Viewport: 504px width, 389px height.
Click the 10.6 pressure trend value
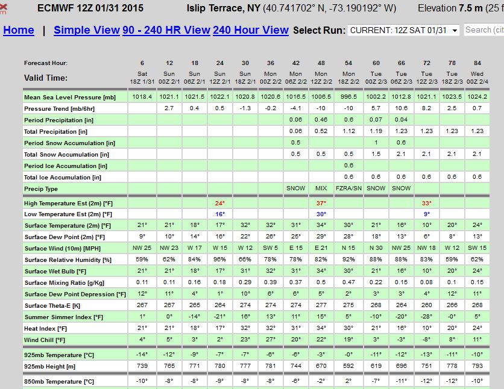point(401,108)
